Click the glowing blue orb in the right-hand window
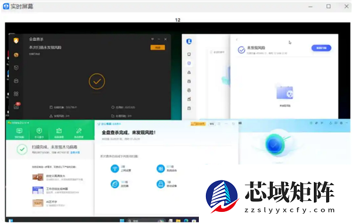Viewport: 352px width, 223px height. click(275, 145)
